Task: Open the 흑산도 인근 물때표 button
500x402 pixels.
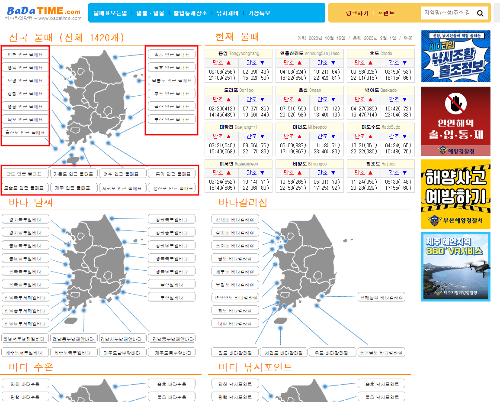Action: click(x=25, y=133)
